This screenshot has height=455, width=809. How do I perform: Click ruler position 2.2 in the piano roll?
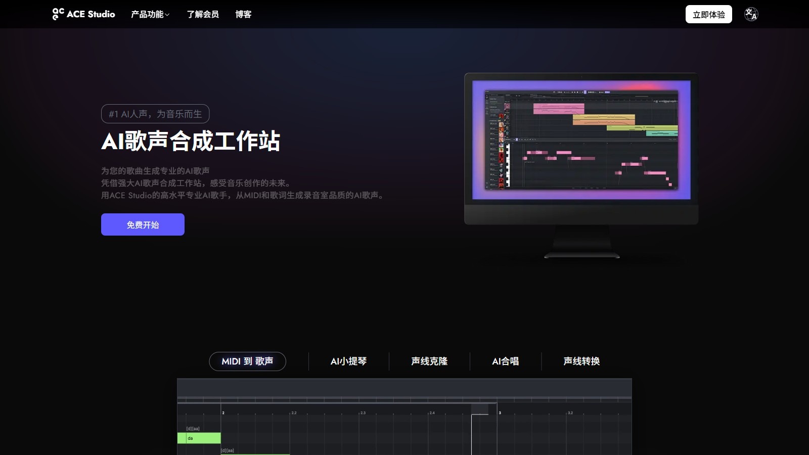tap(294, 412)
